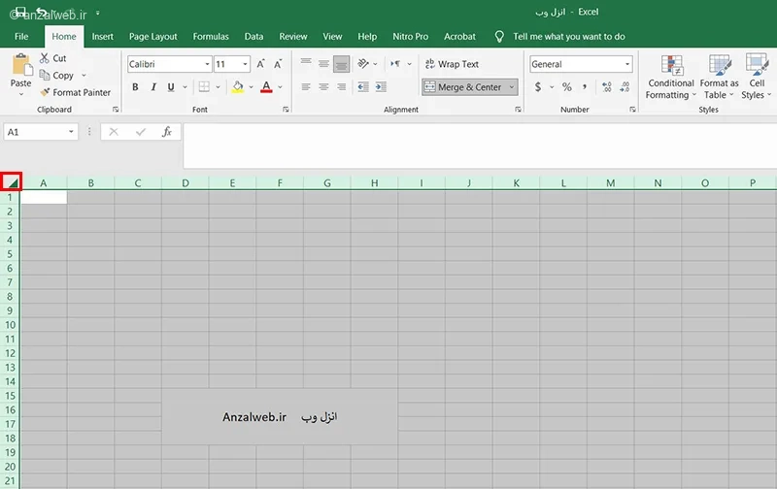This screenshot has height=489, width=777.
Task: Toggle Italic formatting
Action: [x=153, y=87]
